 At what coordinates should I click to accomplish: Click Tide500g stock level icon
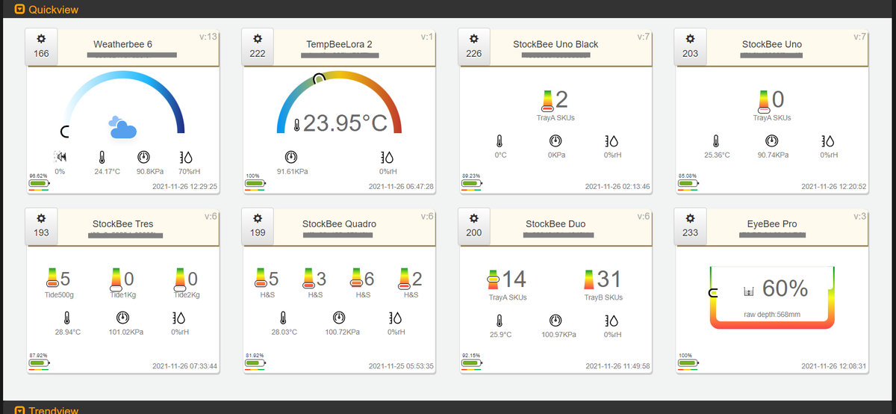coord(52,279)
